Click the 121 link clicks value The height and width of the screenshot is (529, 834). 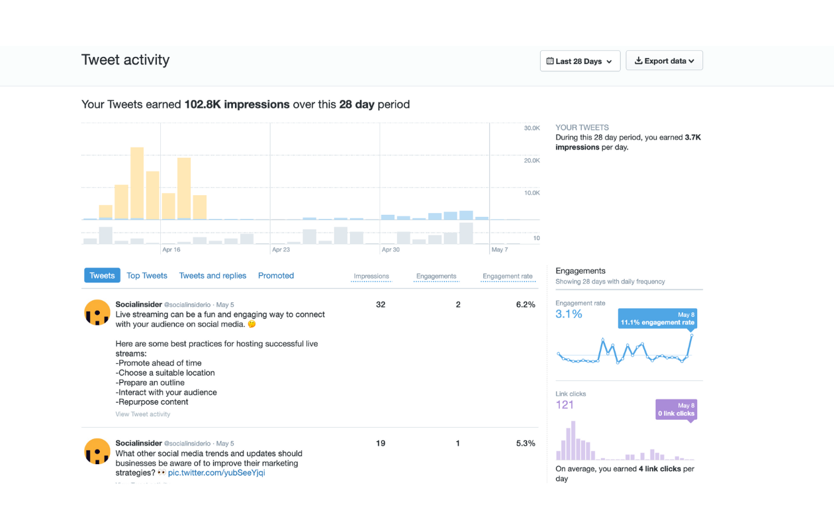[x=565, y=405]
